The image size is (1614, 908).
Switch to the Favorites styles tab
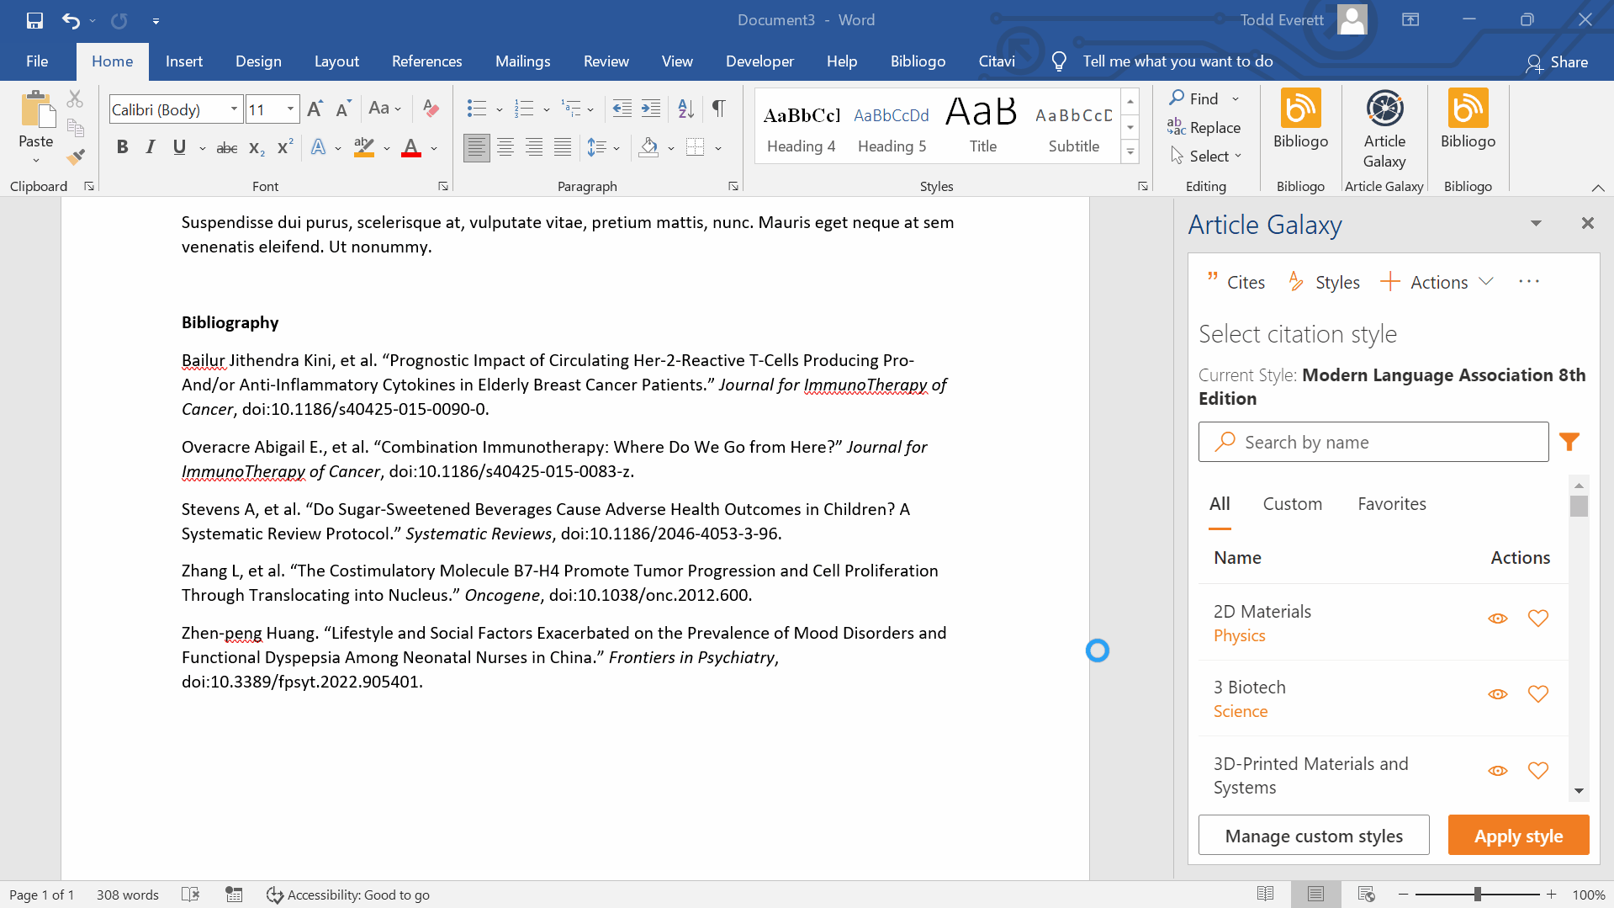pyautogui.click(x=1392, y=504)
